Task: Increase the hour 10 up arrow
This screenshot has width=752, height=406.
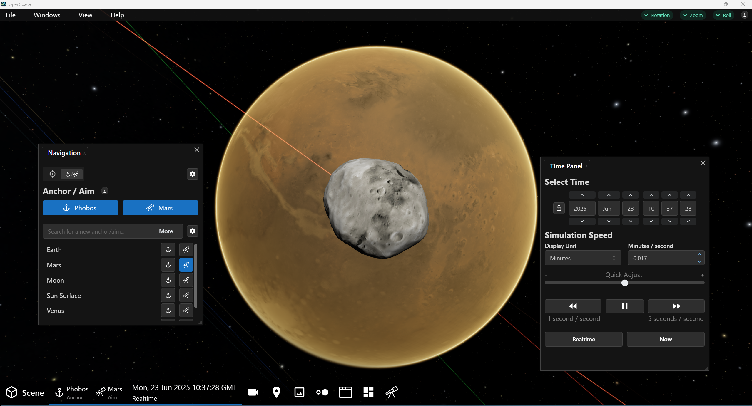Action: click(651, 195)
